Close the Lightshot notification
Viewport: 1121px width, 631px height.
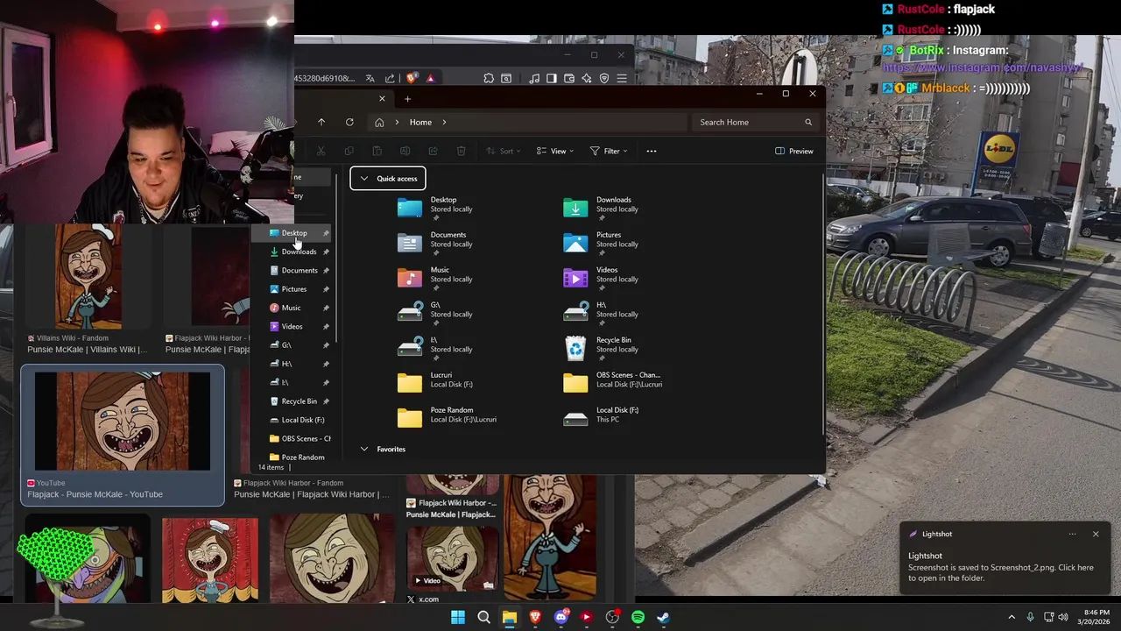tap(1096, 534)
